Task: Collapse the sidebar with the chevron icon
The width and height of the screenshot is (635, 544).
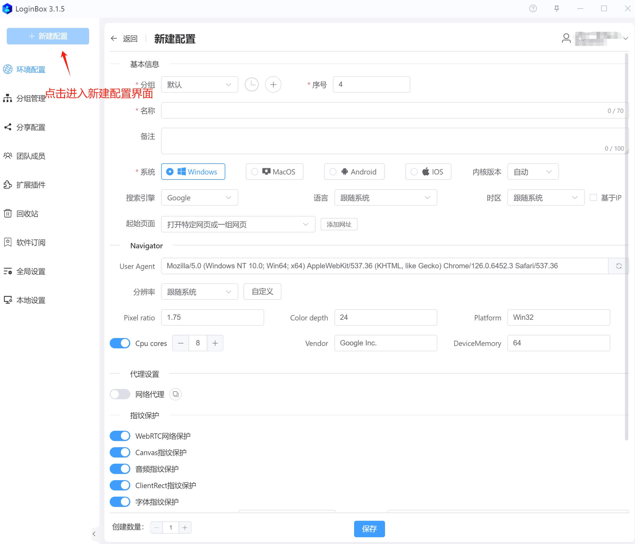Action: pyautogui.click(x=94, y=534)
